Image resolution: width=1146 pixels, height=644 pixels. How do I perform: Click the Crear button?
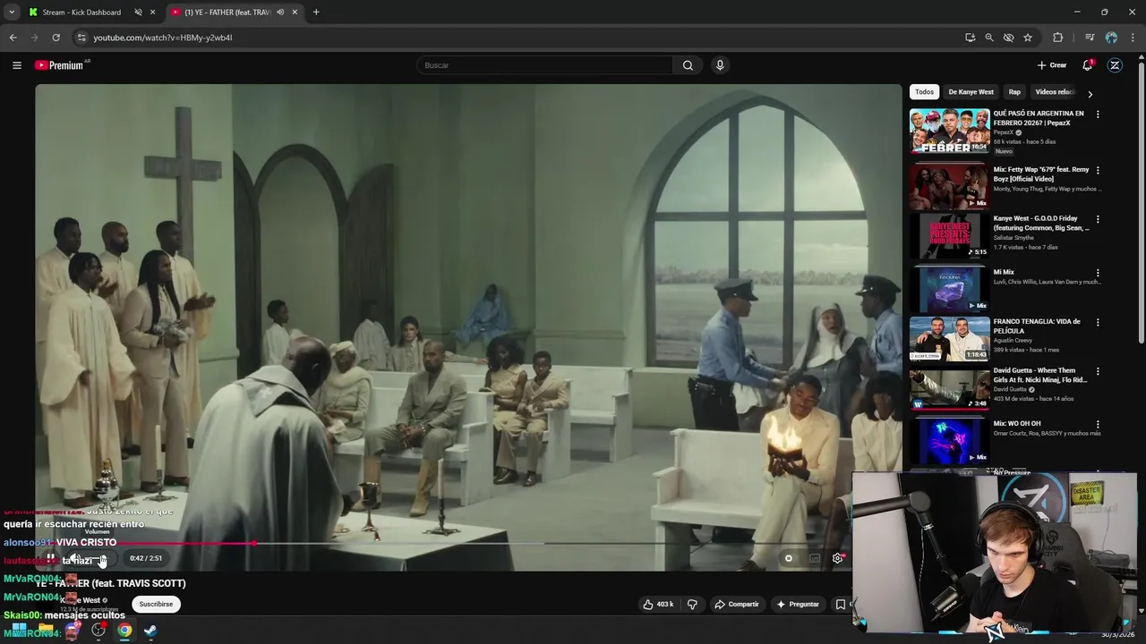click(1052, 65)
